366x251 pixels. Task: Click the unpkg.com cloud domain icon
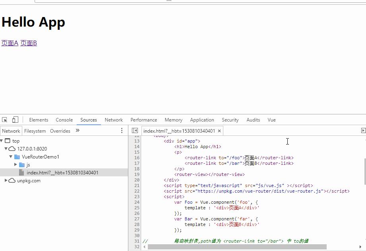(x=12, y=181)
